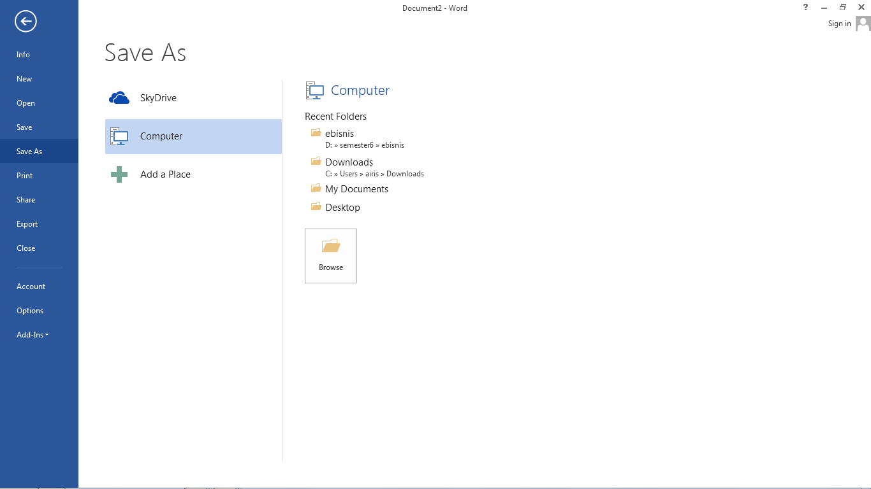Select the Computer monitor icon

tap(119, 136)
